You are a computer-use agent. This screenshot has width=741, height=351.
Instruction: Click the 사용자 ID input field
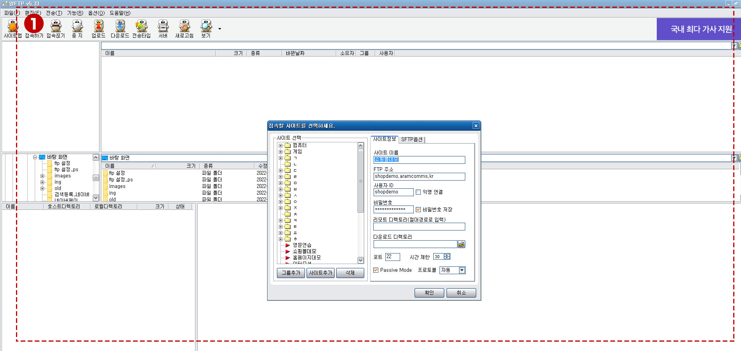[394, 192]
